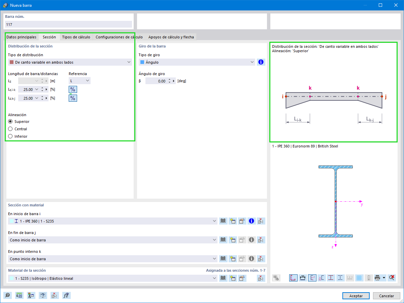Create new section for start of bar i
Viewport: 404px width, 303px height.
[232, 221]
